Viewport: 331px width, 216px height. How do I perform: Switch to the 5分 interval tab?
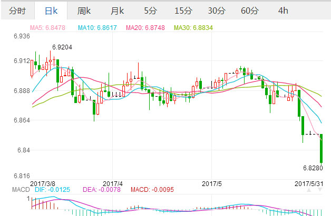(x=151, y=11)
